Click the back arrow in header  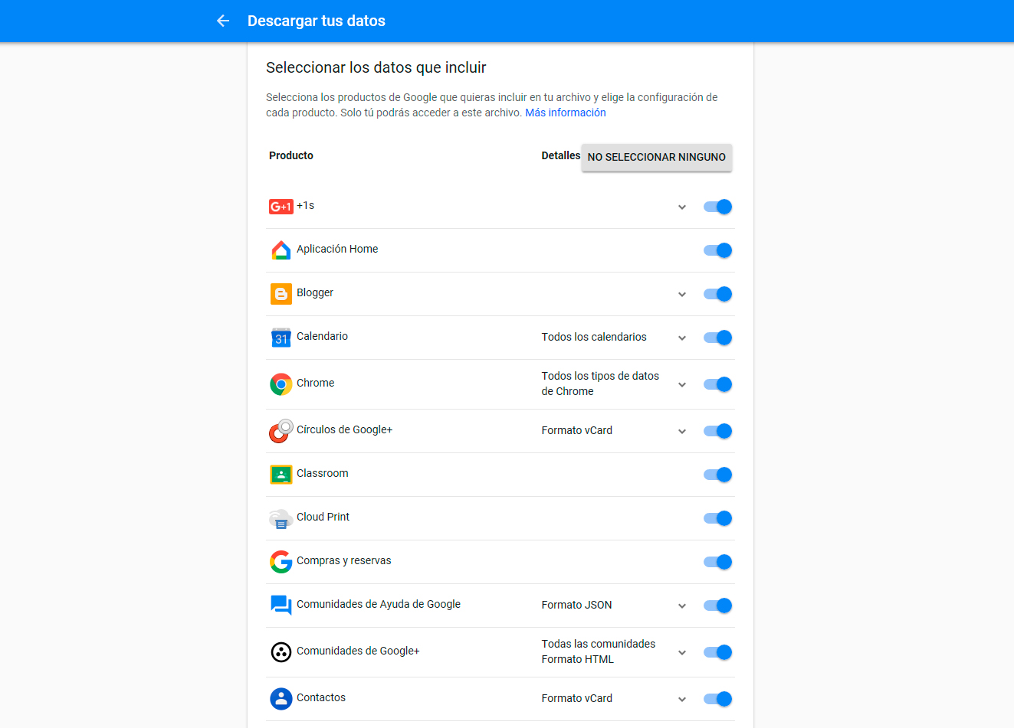pyautogui.click(x=223, y=21)
